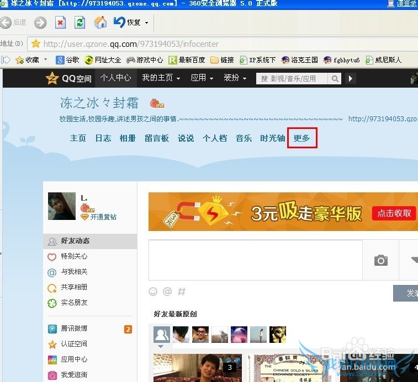
Task: Open the 游戏中心 bookmark
Action: [145, 60]
